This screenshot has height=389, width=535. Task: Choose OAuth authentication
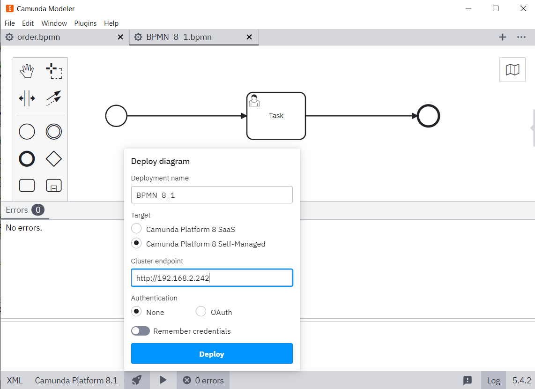click(x=201, y=312)
